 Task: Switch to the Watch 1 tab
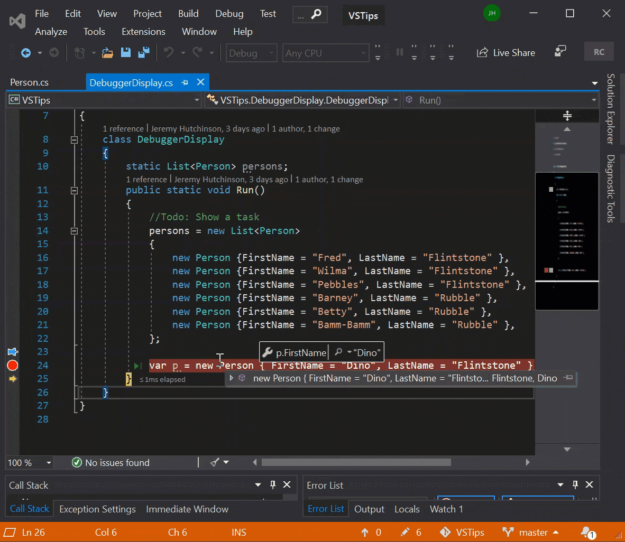(446, 509)
